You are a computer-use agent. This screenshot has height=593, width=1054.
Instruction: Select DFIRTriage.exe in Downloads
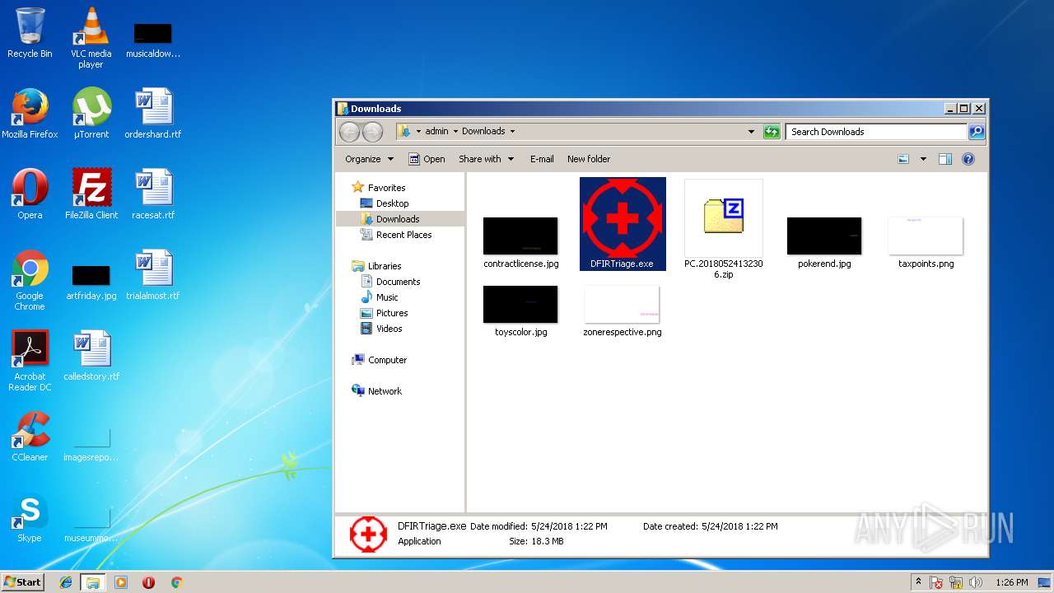[x=623, y=223]
